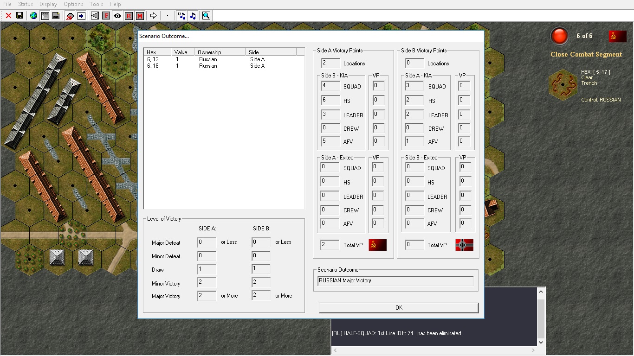Open the Tools menu
The image size is (634, 356).
[96, 4]
